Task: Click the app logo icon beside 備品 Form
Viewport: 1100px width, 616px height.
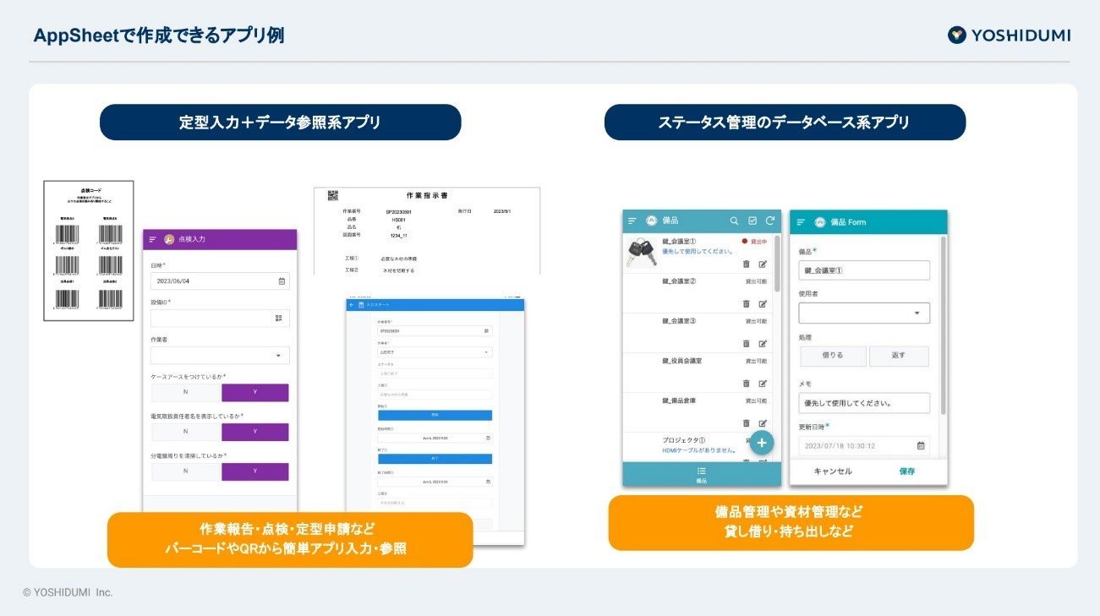Action: pyautogui.click(x=819, y=222)
